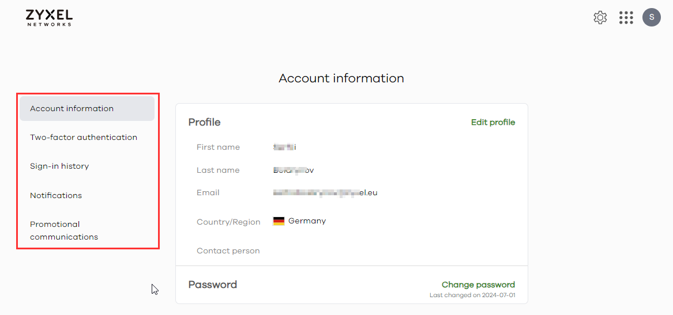The width and height of the screenshot is (673, 315).
Task: Click the Account information page title
Action: coord(341,78)
